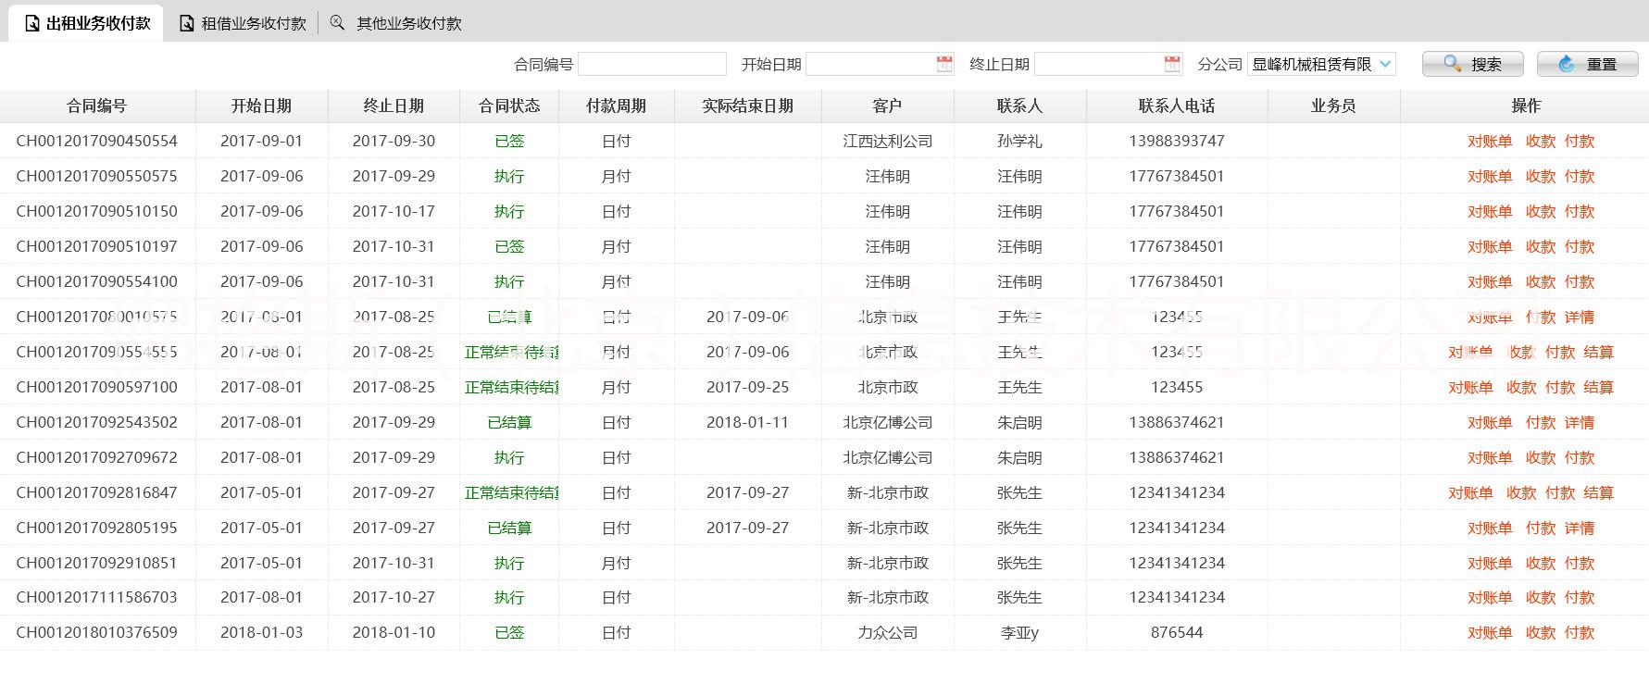Click 月付 in CH0012017090597100 row
Screen dimensions: 1649x684
click(617, 387)
